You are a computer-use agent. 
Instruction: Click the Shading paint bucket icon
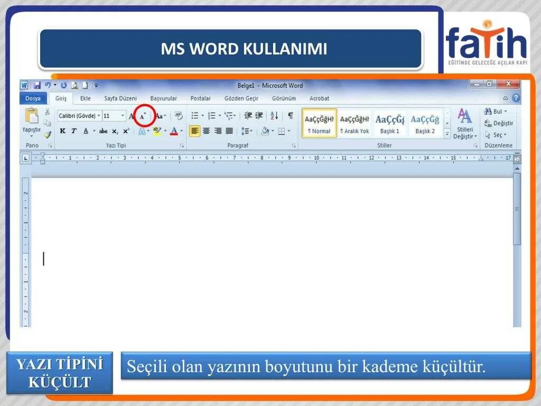(265, 131)
